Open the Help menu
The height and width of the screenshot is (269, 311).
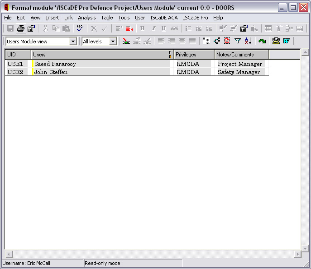click(218, 18)
